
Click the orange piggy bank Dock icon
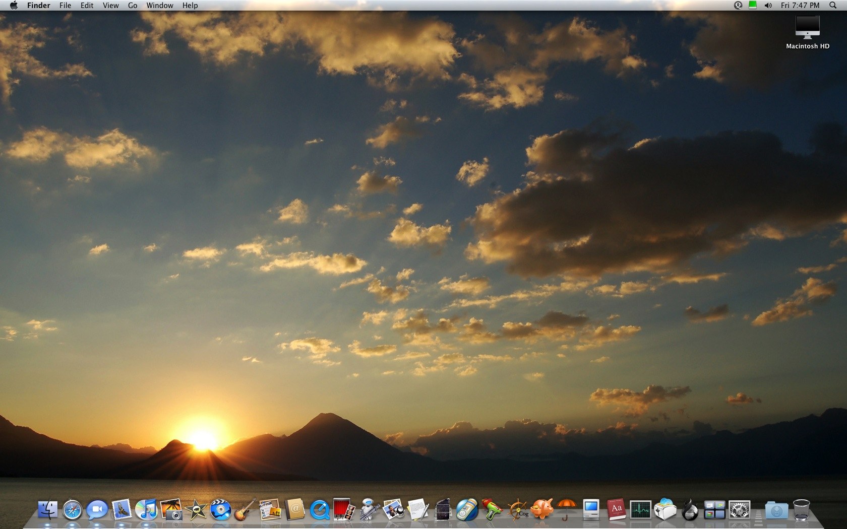(x=542, y=510)
